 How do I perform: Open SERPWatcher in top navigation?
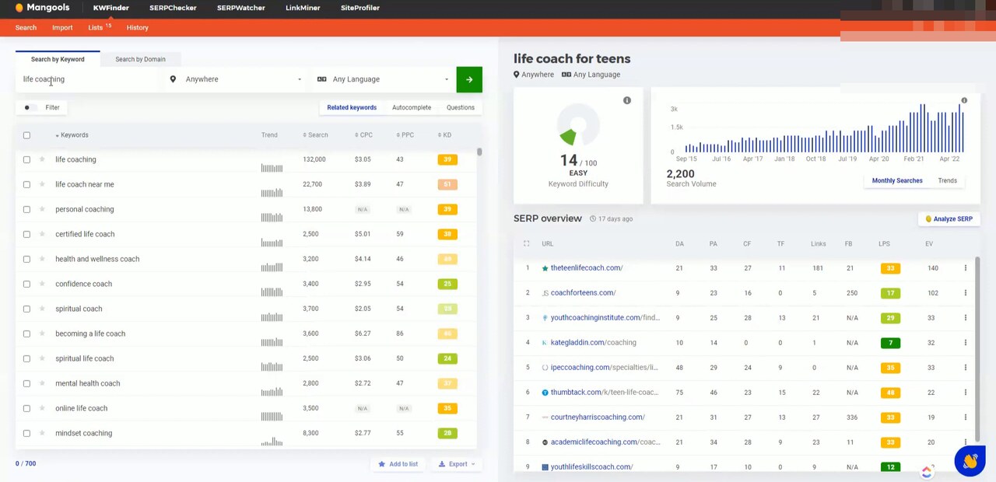240,8
